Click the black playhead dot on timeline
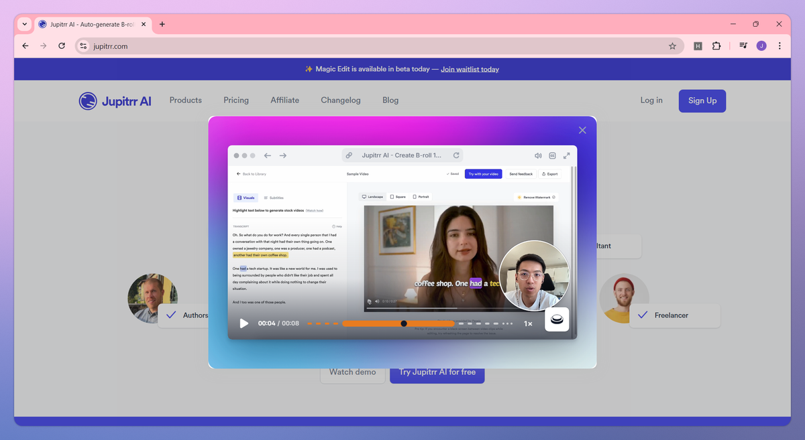The height and width of the screenshot is (440, 805). coord(404,323)
